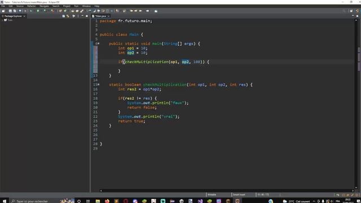Image resolution: width=361 pixels, height=203 pixels.
Task: Open the Search menu
Action: pyautogui.click(x=56, y=6)
